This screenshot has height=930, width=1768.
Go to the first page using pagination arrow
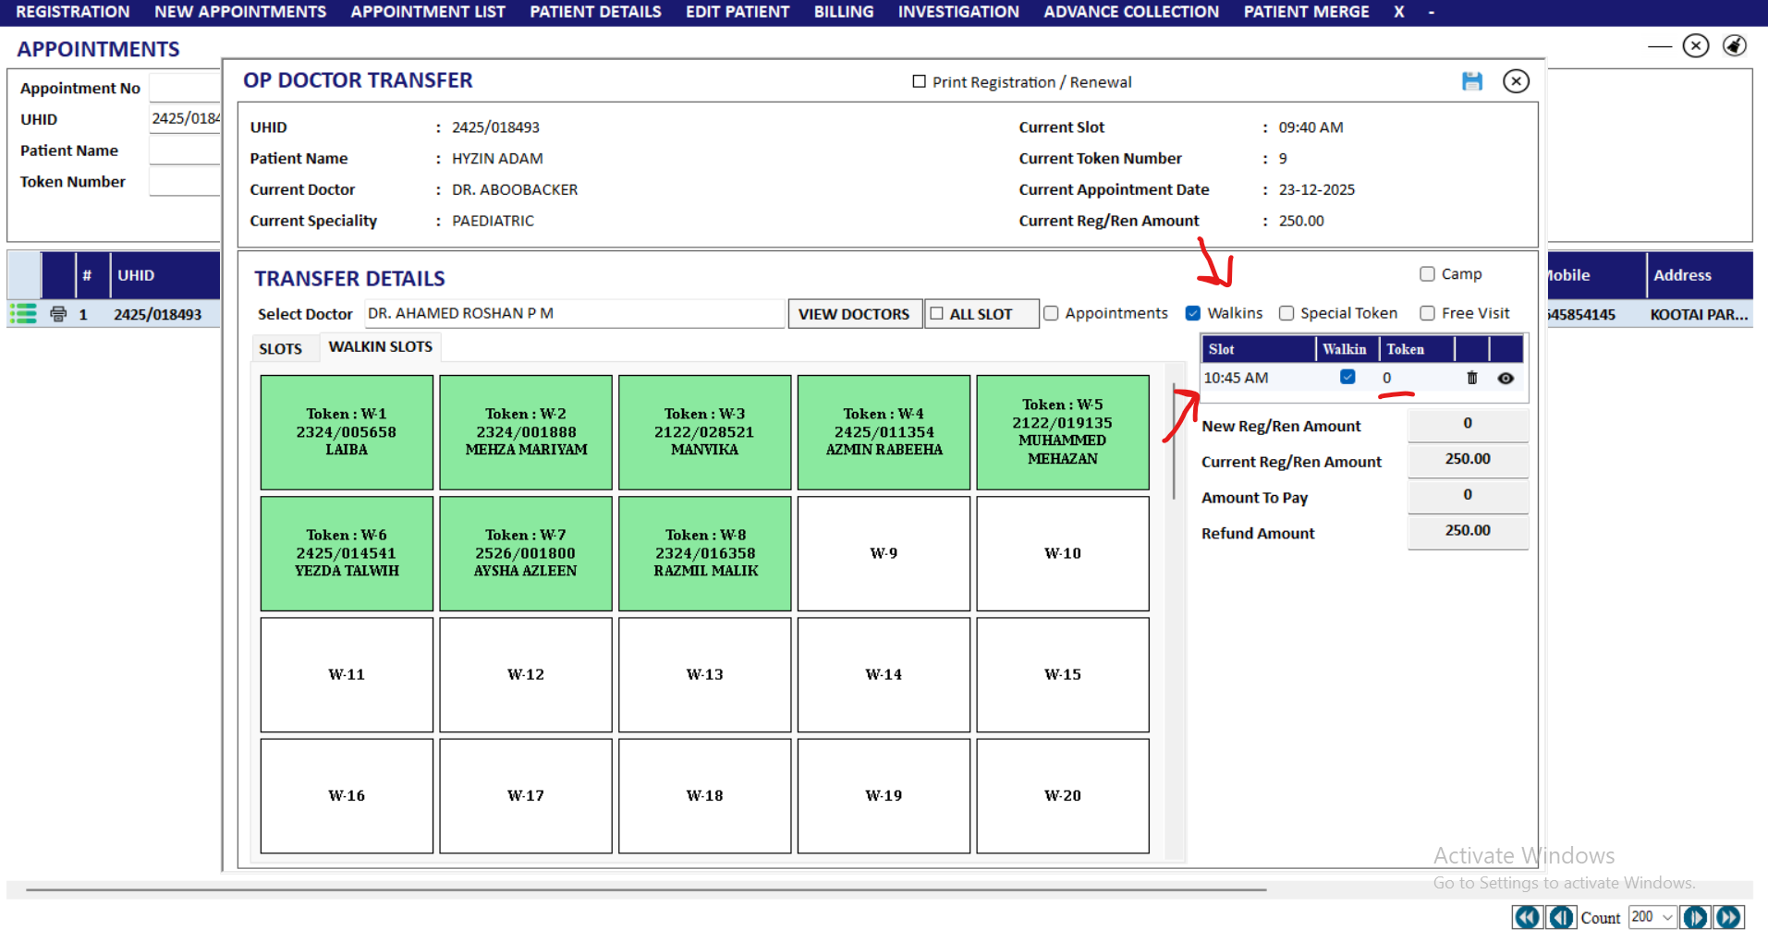pyautogui.click(x=1527, y=917)
